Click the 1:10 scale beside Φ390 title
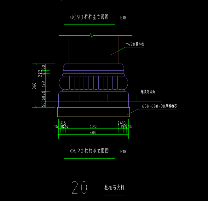This screenshot has width=208, height=201. point(123,18)
